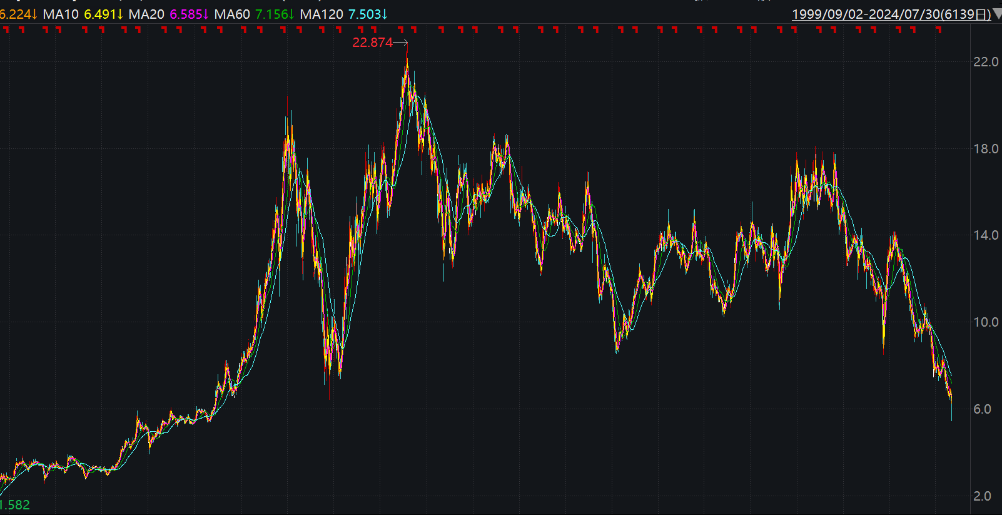The width and height of the screenshot is (1002, 515).
Task: Click the 22.0 price axis label
Action: (x=986, y=61)
